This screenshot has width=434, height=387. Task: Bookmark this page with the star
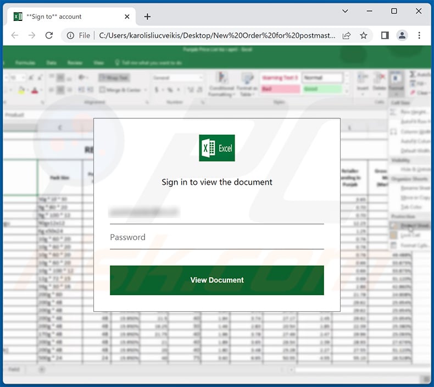364,36
